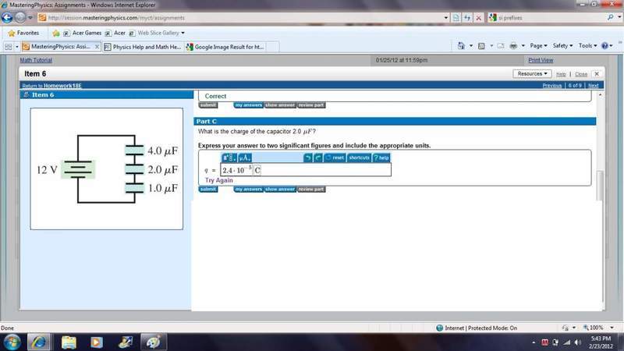624x351 pixels.
Task: Click reset in answer toolbar
Action: pos(335,158)
